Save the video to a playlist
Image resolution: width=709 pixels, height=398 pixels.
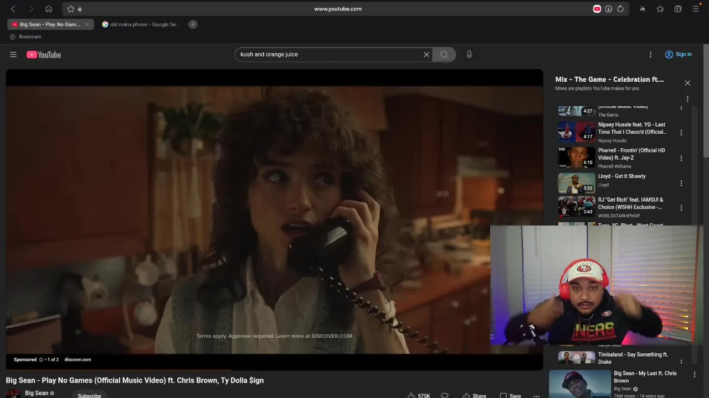510,395
